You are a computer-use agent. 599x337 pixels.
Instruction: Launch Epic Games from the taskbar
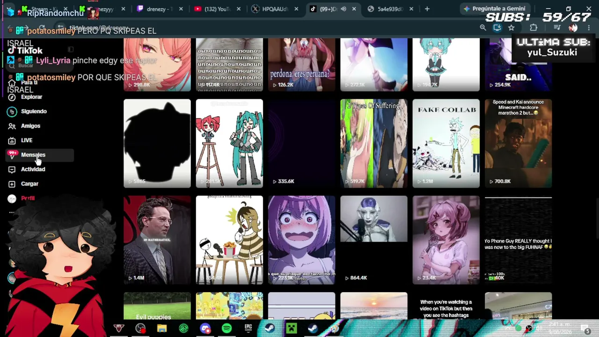click(x=248, y=329)
